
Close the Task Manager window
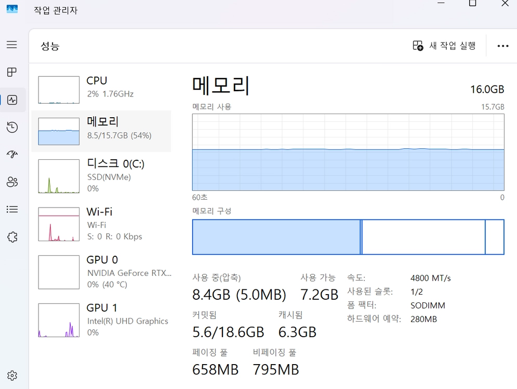click(505, 3)
